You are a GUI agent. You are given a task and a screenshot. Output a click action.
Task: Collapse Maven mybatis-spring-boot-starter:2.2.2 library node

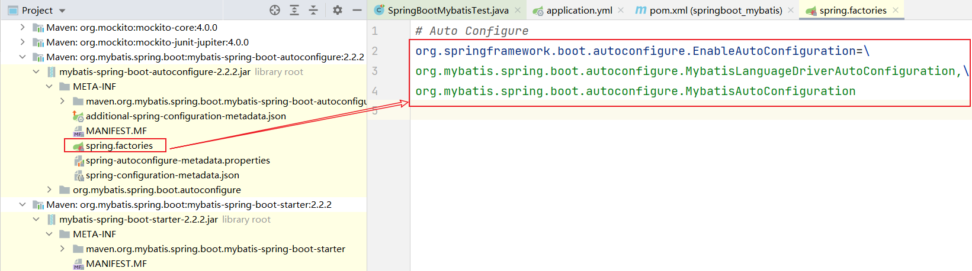pos(23,204)
